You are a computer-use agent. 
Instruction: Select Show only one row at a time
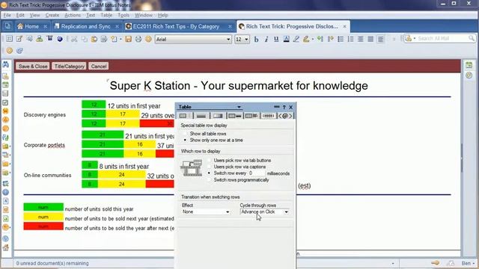click(x=213, y=140)
